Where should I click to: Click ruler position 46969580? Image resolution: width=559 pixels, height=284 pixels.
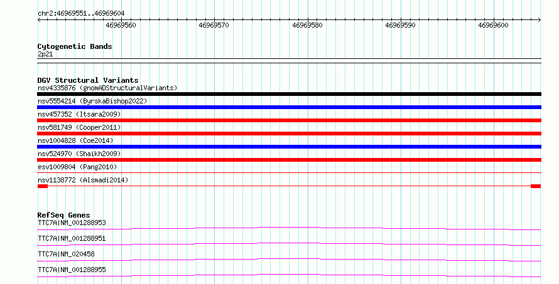pos(307,25)
